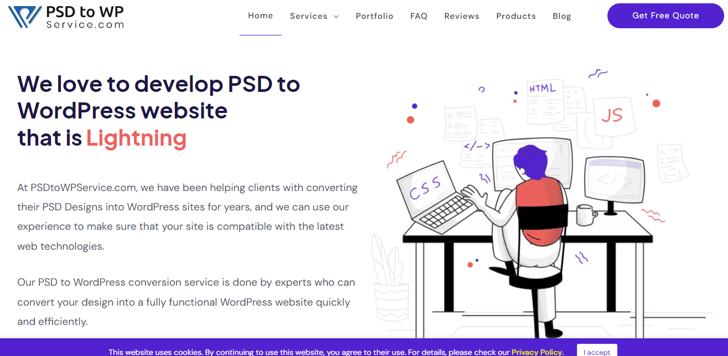Open the Blog page
This screenshot has height=356, width=728.
[x=561, y=16]
